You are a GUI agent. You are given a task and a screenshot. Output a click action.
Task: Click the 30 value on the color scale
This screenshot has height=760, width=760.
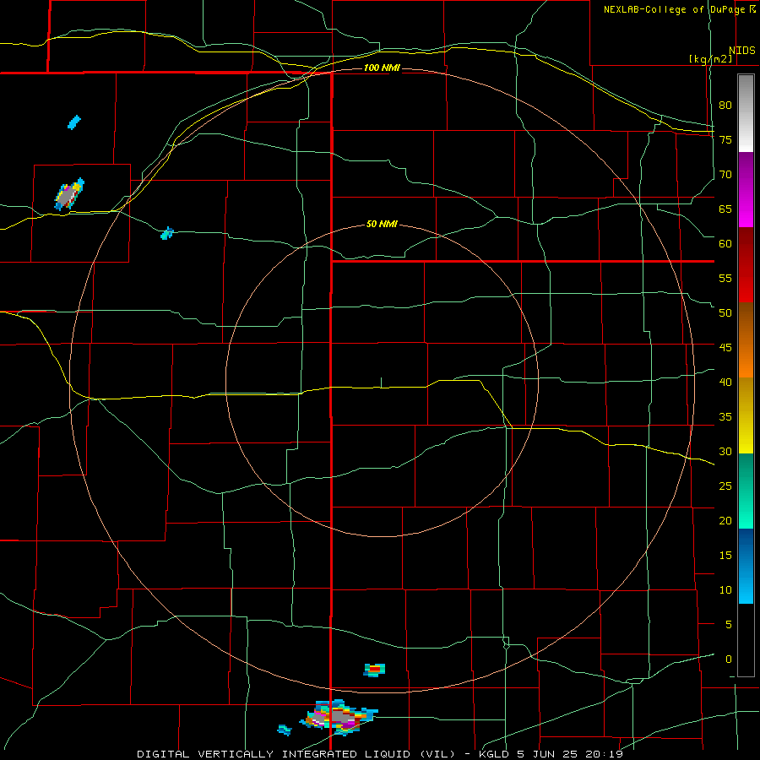click(725, 451)
